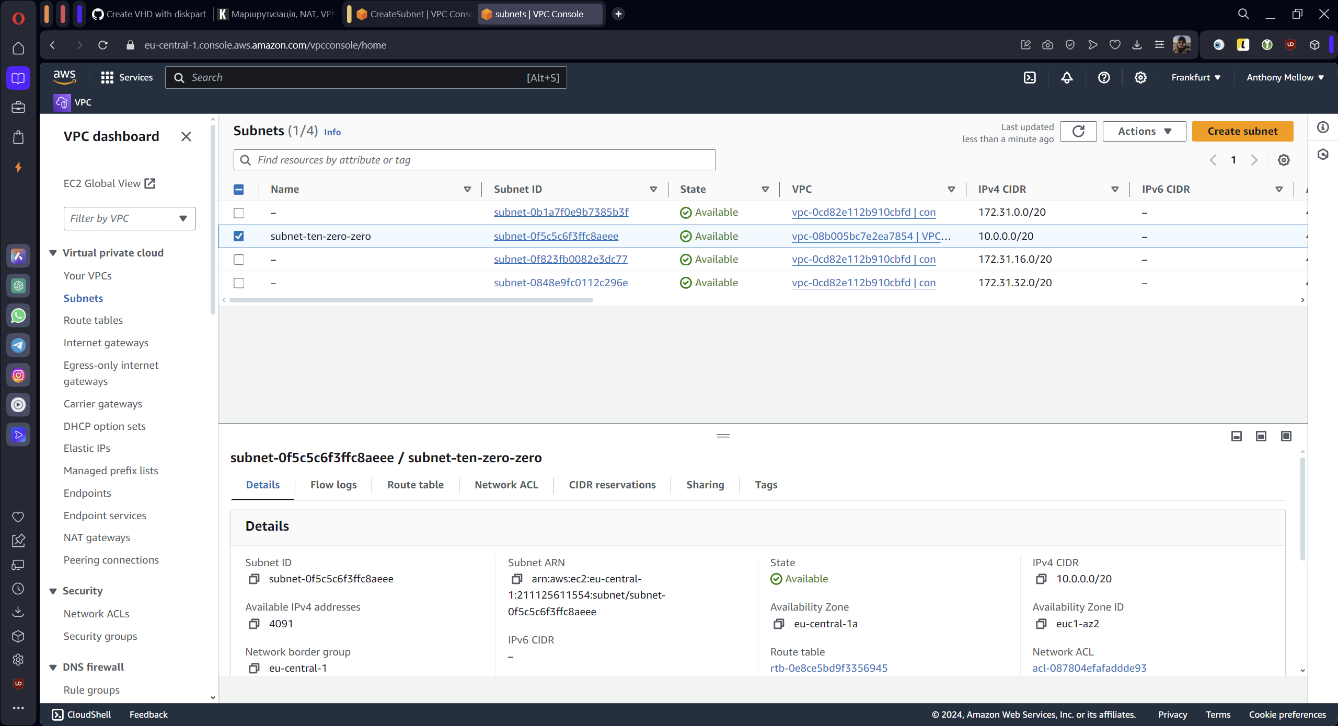1338x726 pixels.
Task: Switch to the Network ACL tab
Action: [506, 485]
